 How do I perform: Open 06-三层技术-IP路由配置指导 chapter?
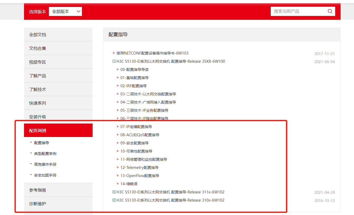144,119
